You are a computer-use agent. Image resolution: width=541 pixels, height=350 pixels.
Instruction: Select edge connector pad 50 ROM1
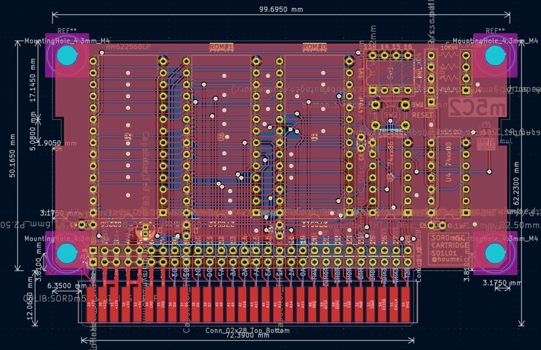pos(335,305)
